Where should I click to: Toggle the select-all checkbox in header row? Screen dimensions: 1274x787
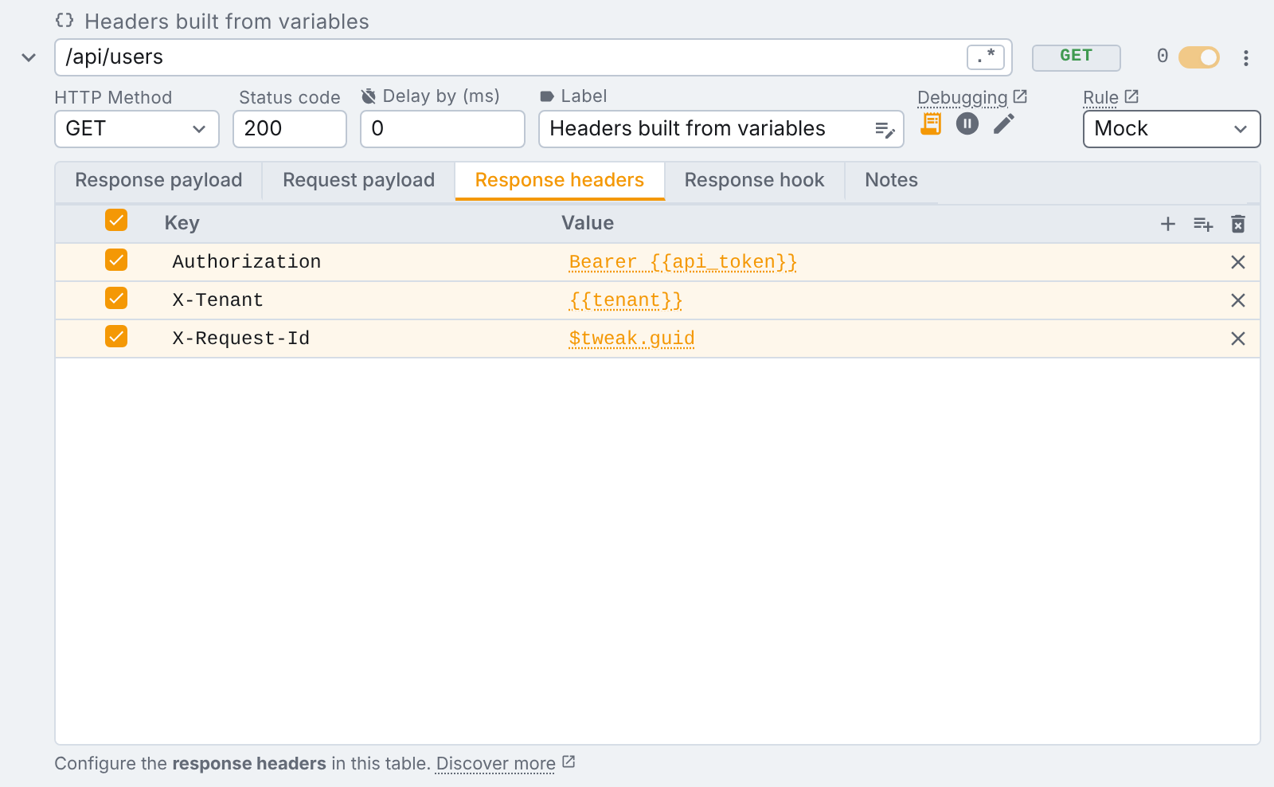click(116, 221)
